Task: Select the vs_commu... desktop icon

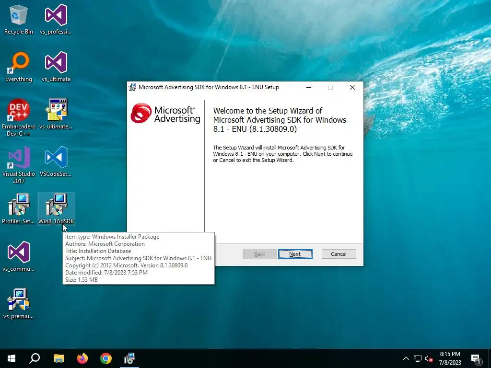Action: (19, 257)
